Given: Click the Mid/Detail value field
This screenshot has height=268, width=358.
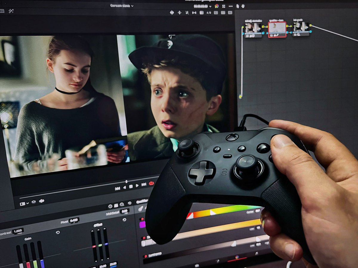Looking at the screenshot, I should coord(125,211).
